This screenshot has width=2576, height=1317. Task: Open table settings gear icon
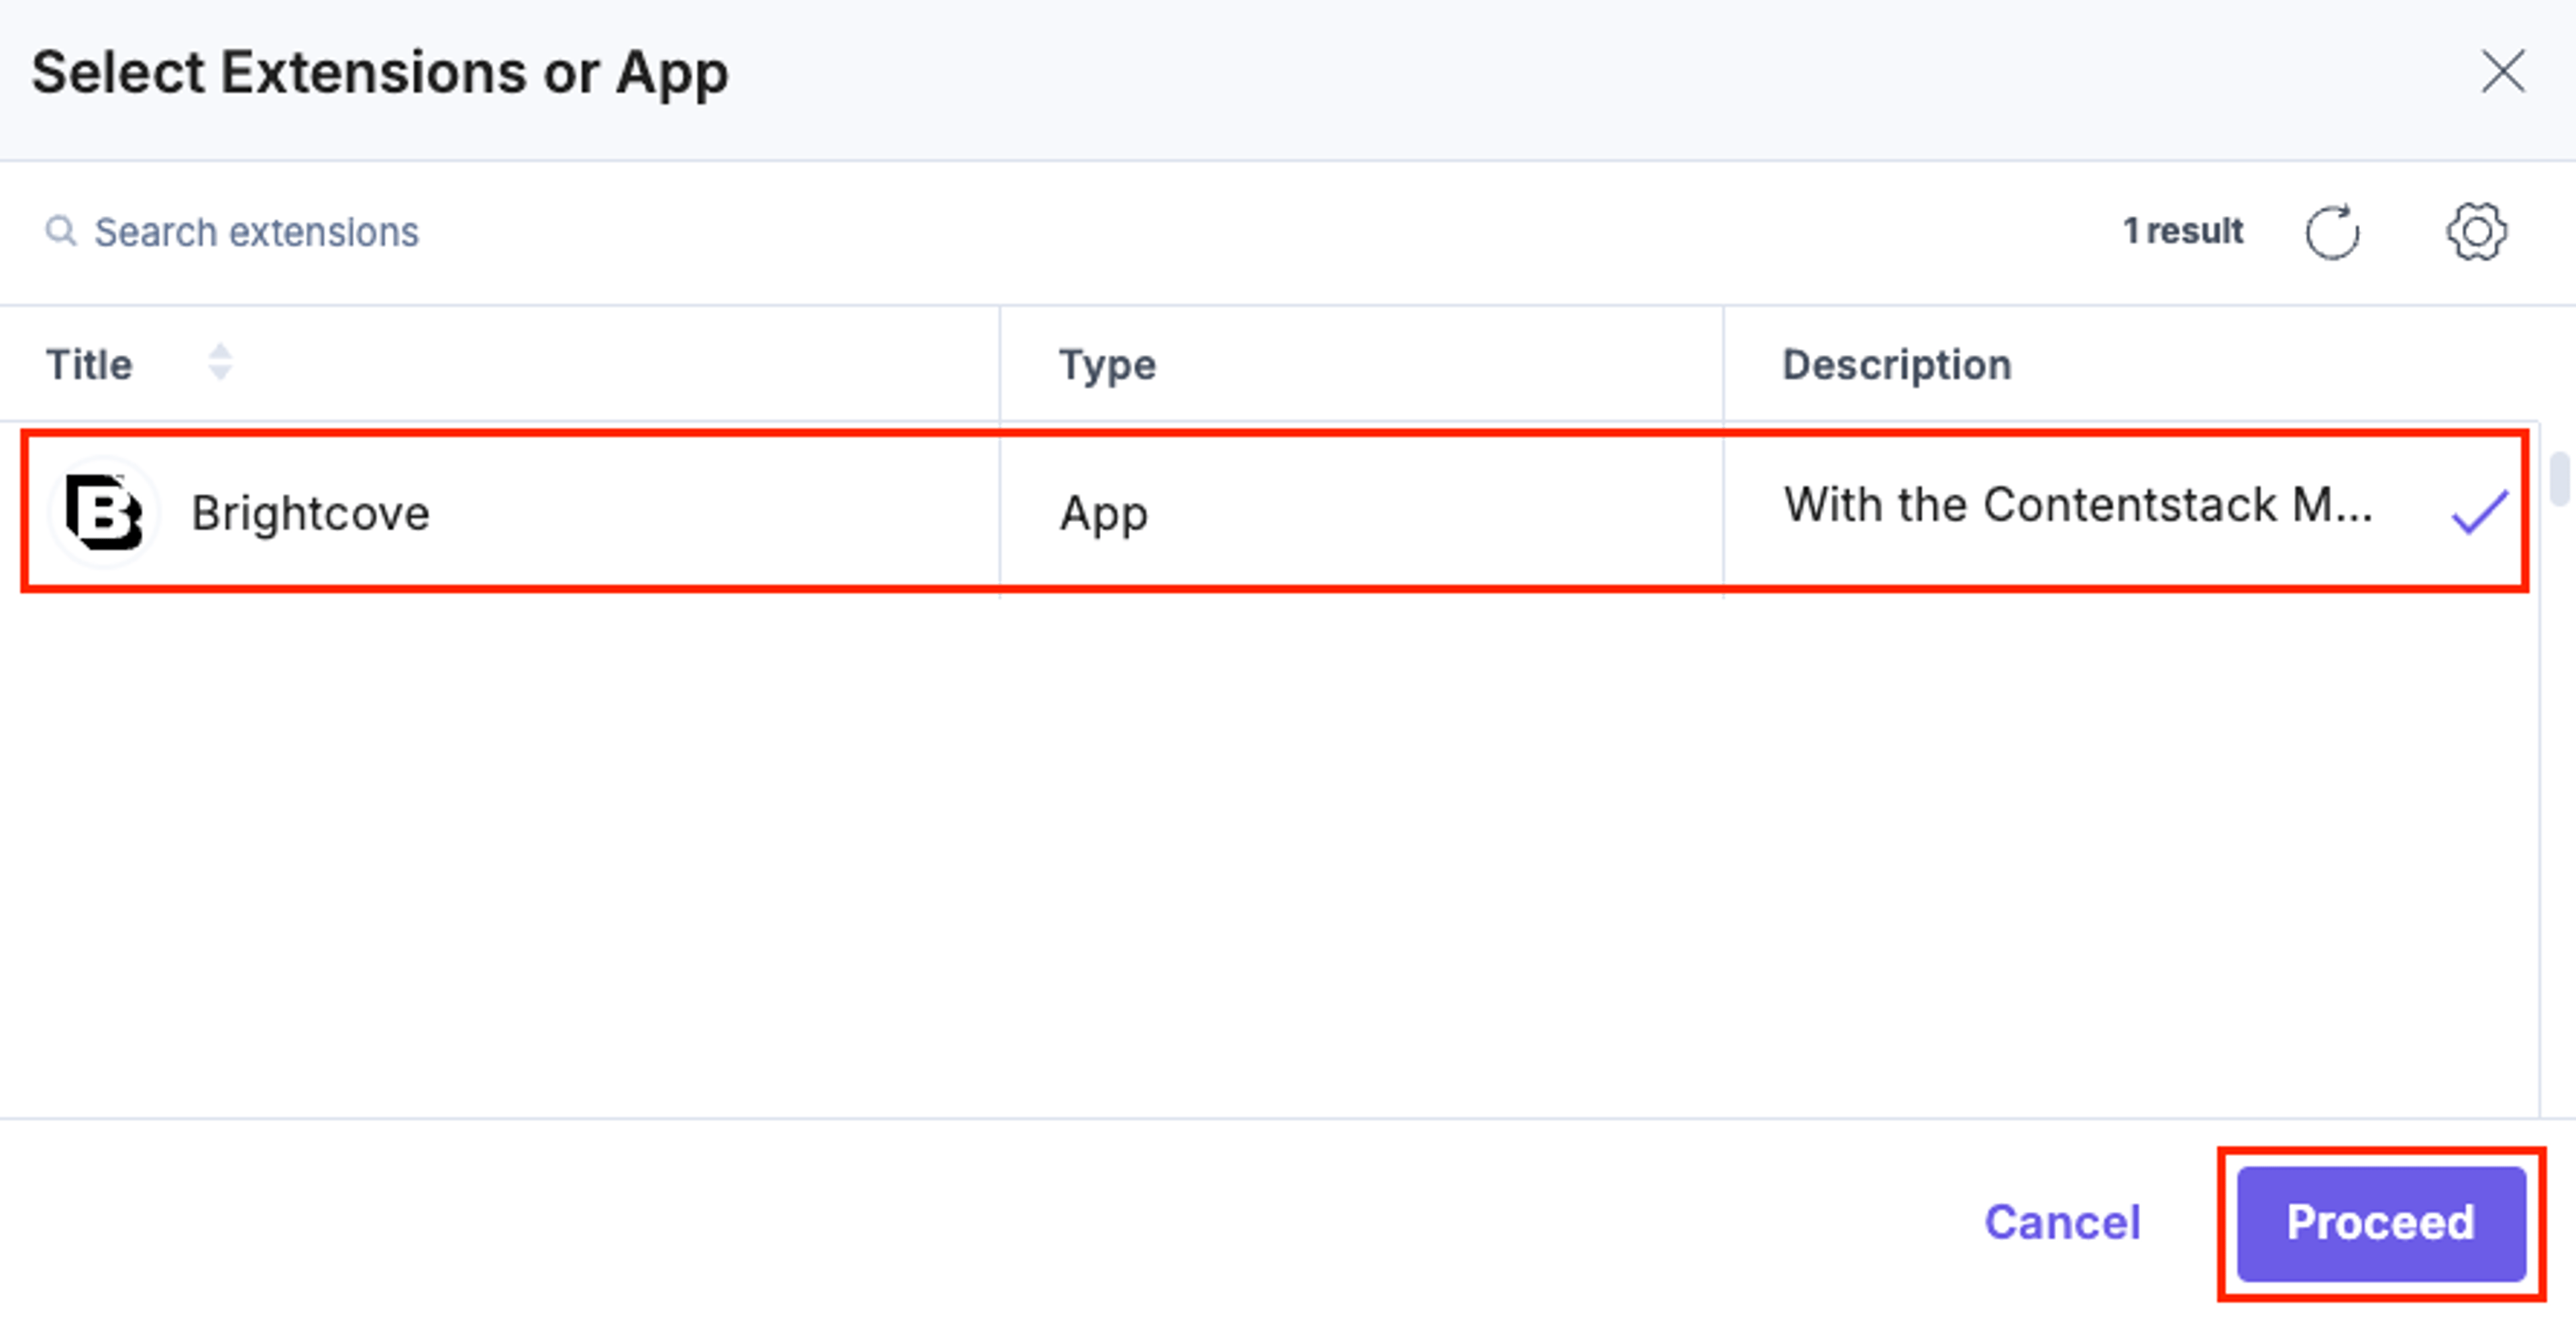click(x=2476, y=232)
